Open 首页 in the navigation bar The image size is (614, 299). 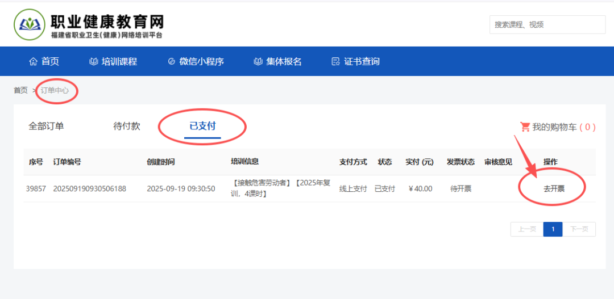coord(50,61)
